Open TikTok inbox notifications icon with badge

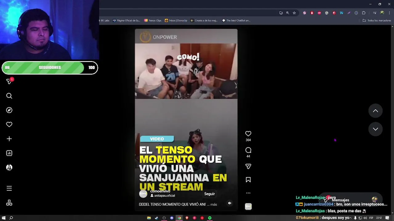(9, 81)
